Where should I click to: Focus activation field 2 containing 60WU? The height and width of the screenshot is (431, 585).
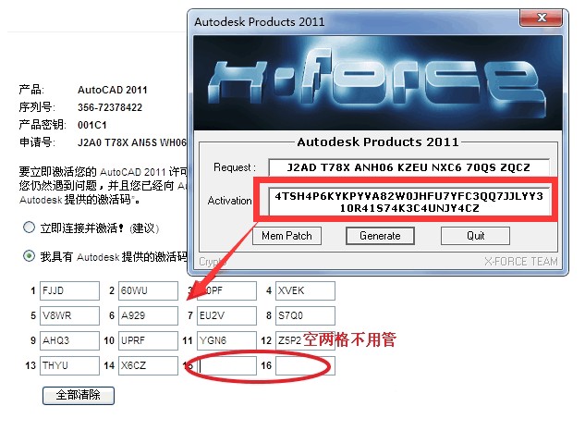point(148,290)
